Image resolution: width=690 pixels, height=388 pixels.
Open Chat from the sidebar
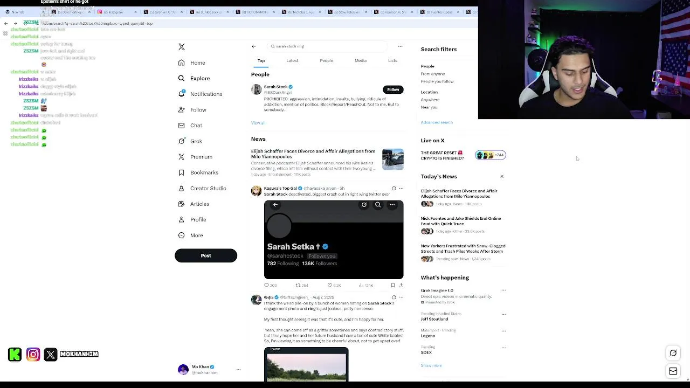coord(190,126)
